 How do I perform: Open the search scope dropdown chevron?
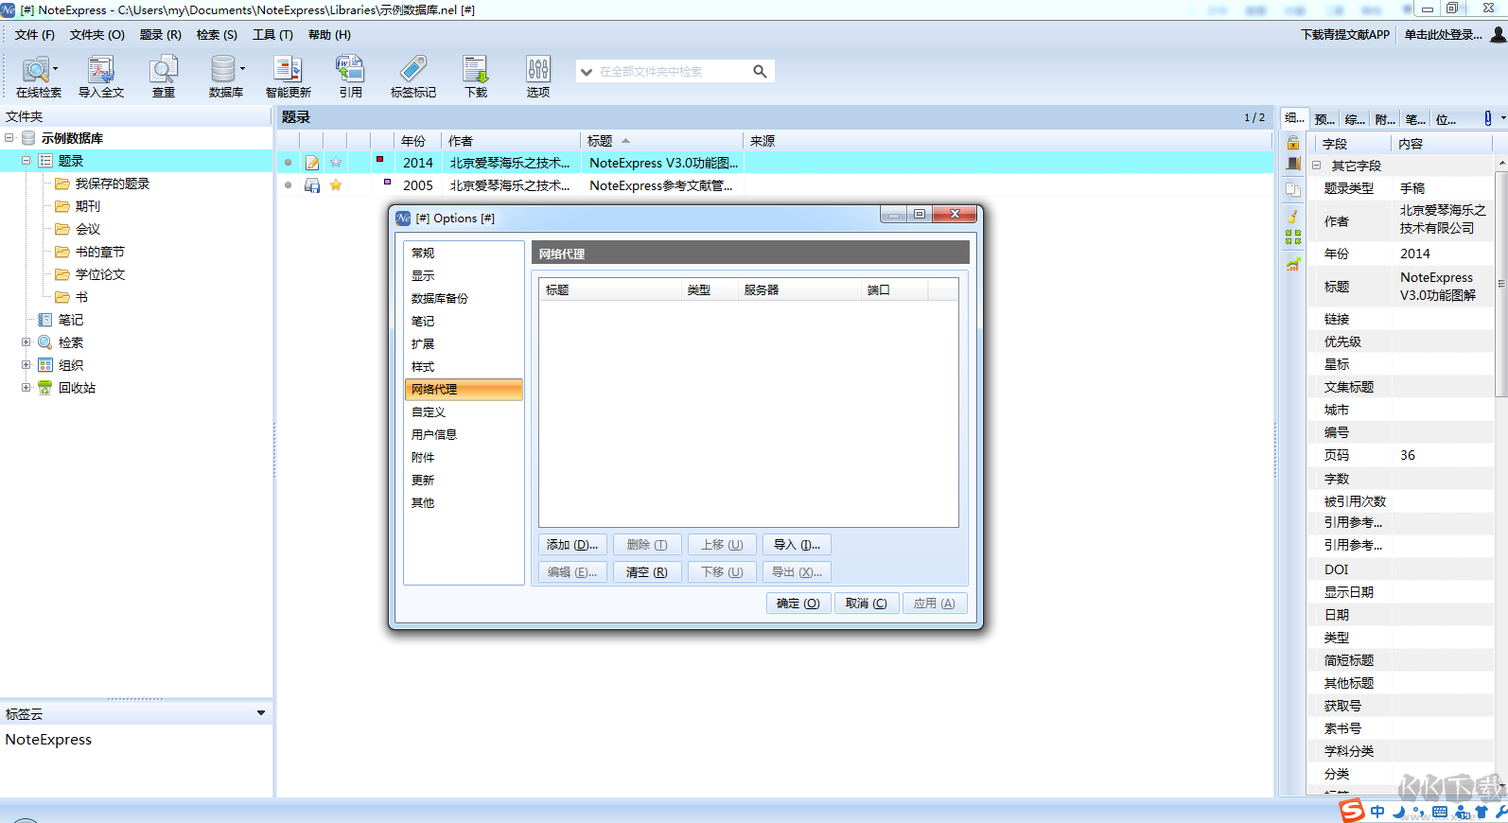click(587, 72)
